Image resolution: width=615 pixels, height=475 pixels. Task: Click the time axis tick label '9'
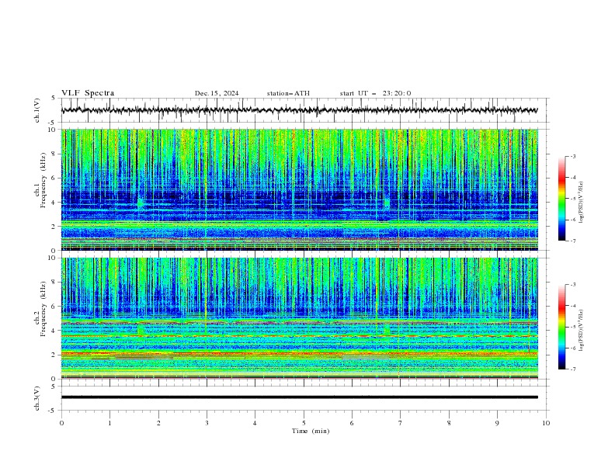click(497, 423)
